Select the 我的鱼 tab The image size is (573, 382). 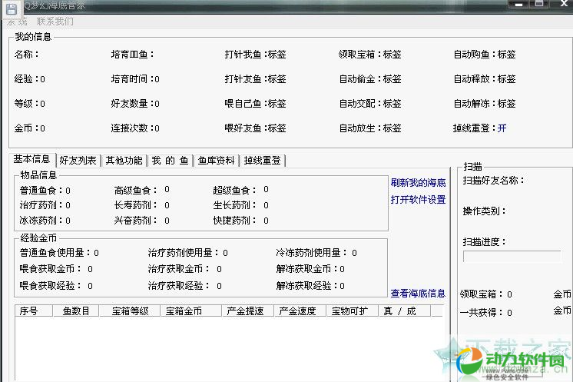(170, 161)
